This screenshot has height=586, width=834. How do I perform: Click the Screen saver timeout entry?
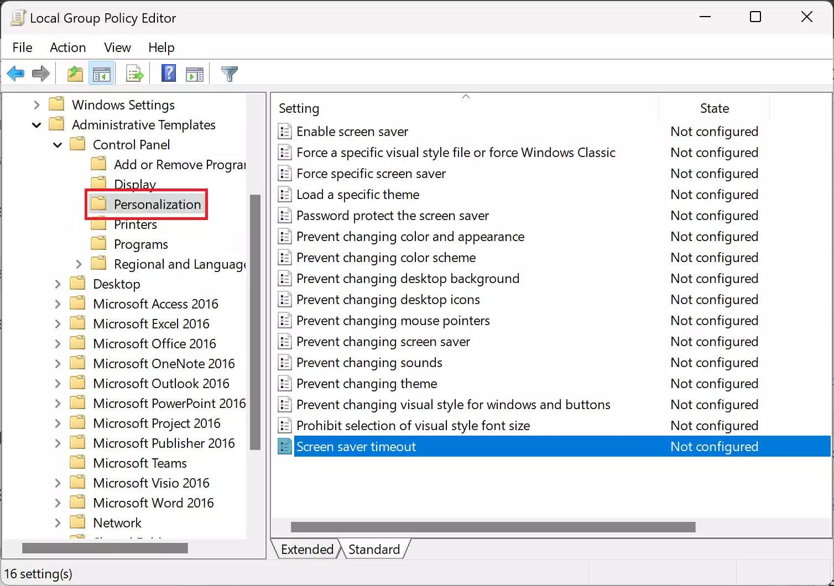[x=356, y=446]
